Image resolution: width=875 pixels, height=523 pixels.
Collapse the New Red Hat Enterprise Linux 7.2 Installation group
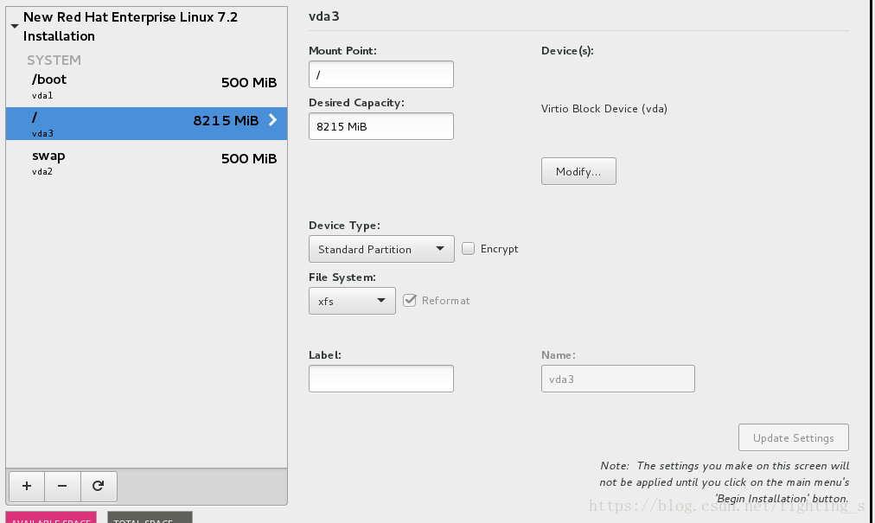click(x=15, y=26)
